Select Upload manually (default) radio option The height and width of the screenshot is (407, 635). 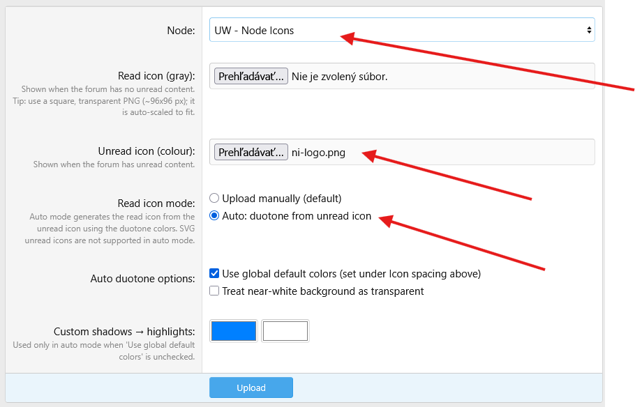click(214, 198)
